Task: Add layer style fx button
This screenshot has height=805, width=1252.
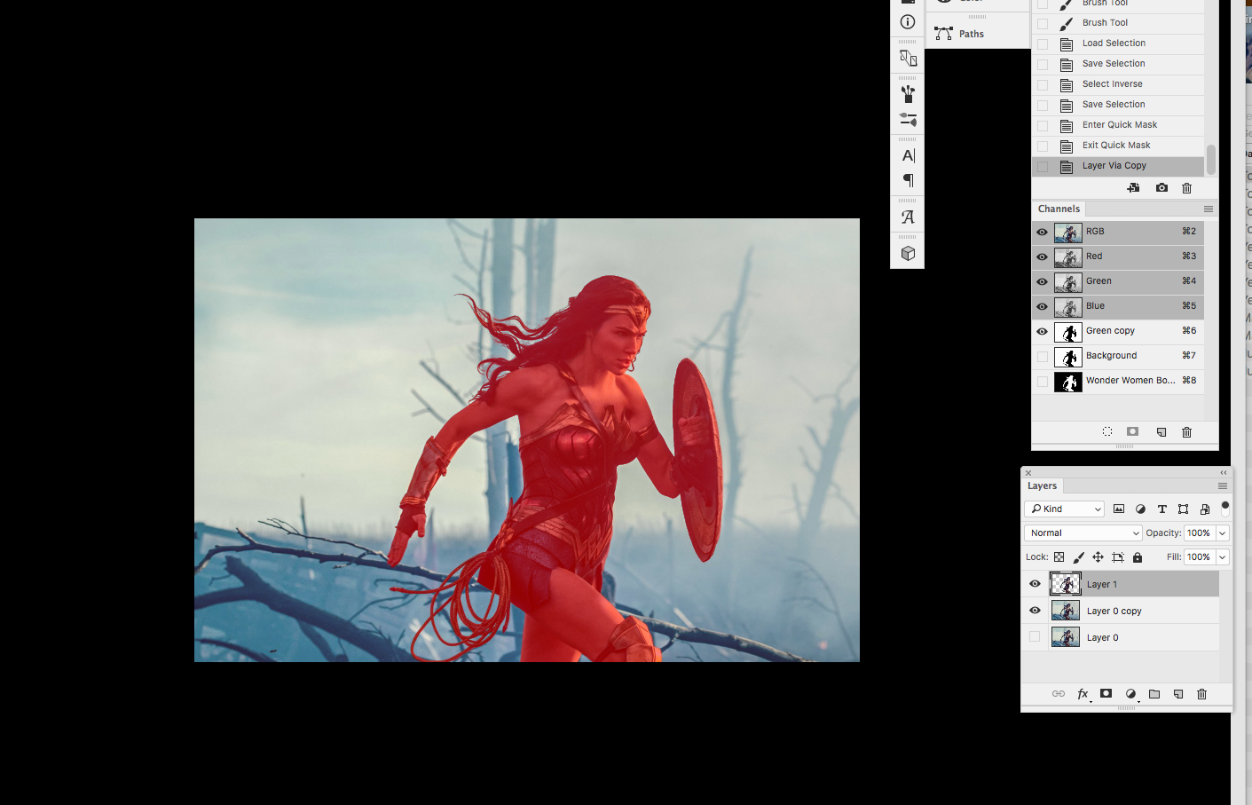Action: (x=1083, y=694)
